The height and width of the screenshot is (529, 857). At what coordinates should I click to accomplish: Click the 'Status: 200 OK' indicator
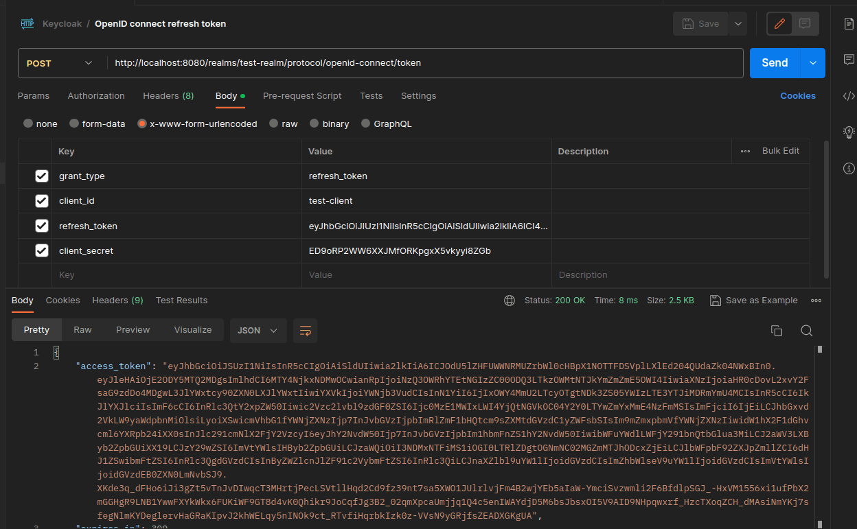[x=555, y=301]
